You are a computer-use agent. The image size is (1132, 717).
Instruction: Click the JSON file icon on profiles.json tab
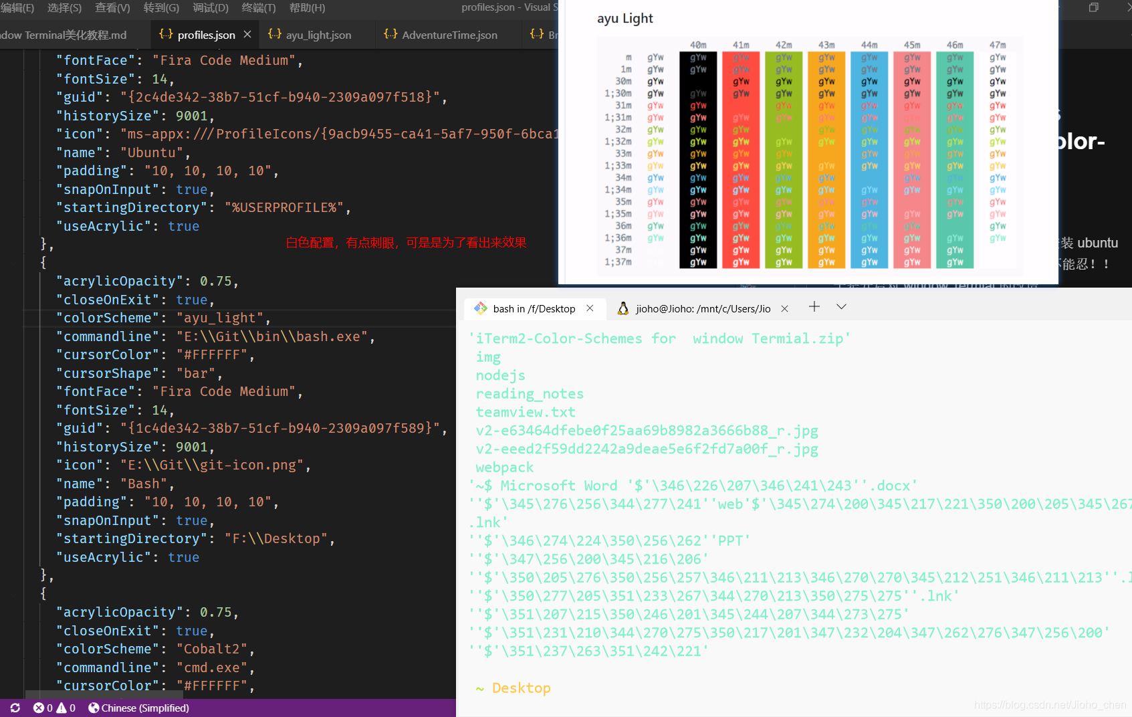[x=166, y=34]
